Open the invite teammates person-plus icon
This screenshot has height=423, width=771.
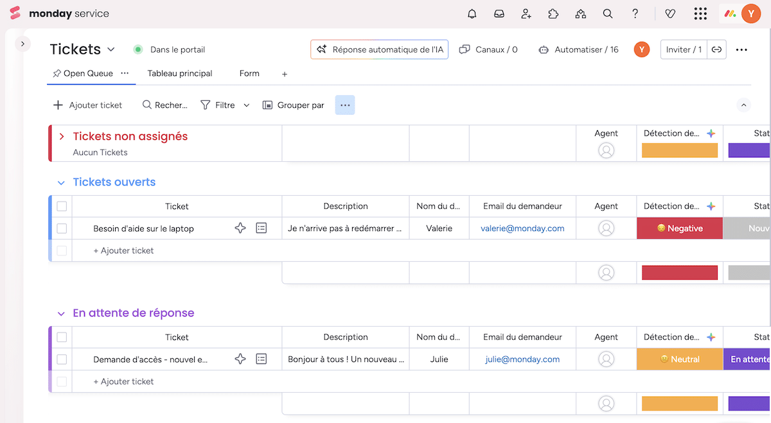point(526,13)
